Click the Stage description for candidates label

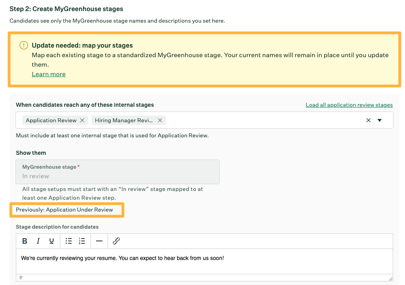[x=57, y=227]
